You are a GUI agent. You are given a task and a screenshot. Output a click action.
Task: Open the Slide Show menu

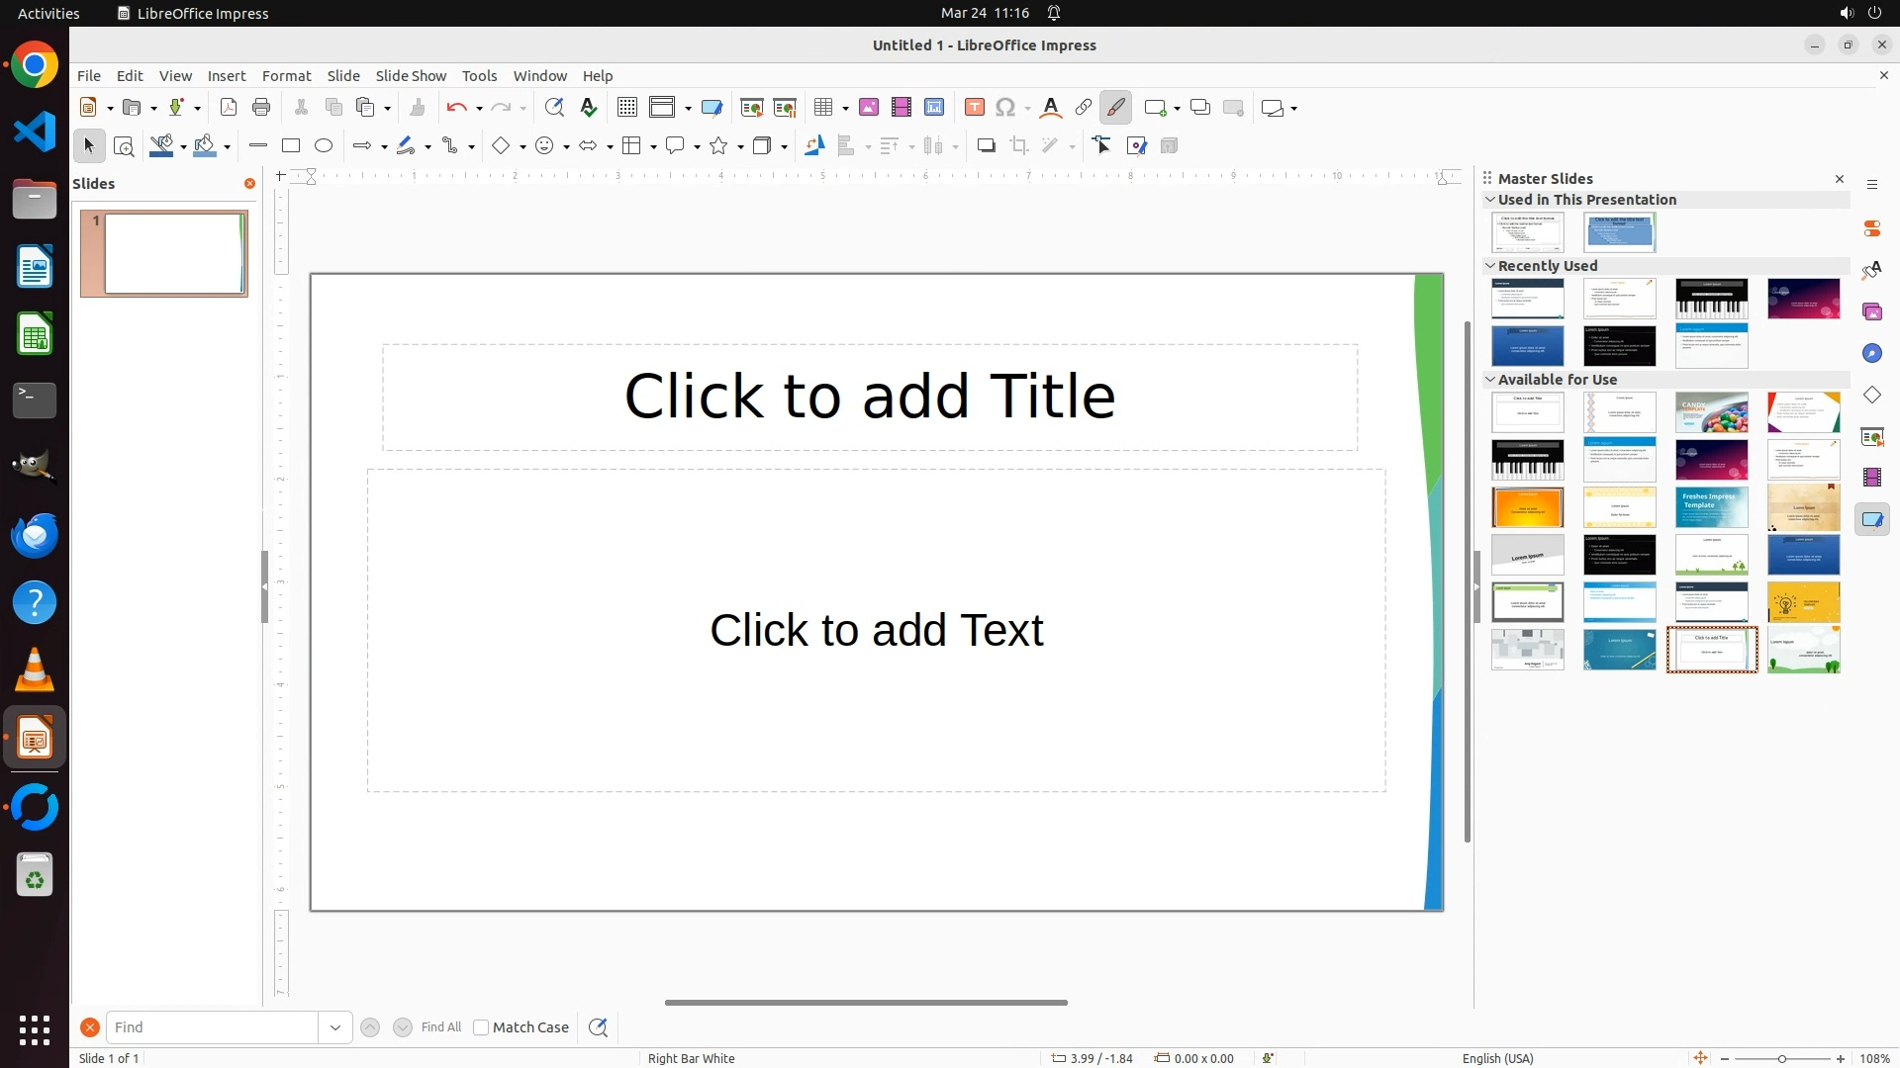411,75
